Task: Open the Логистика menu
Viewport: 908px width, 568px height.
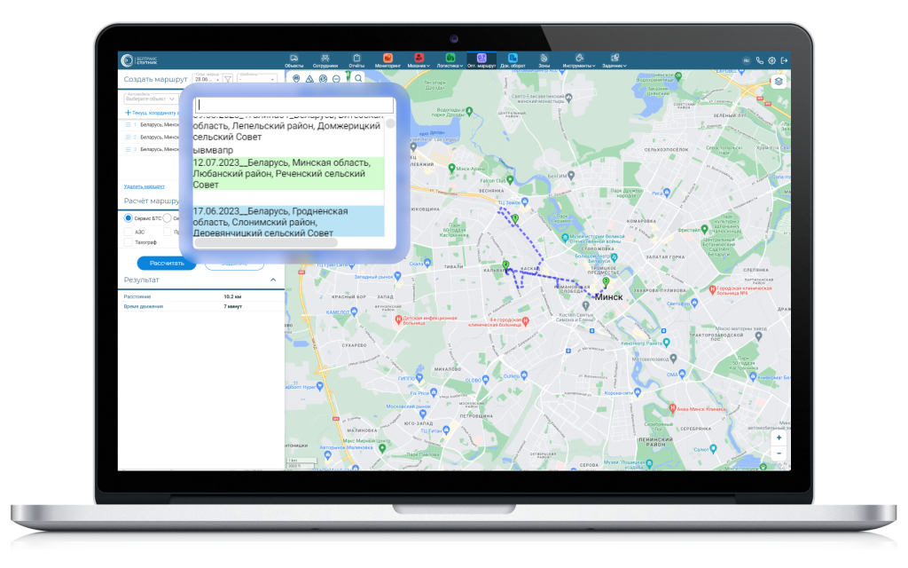Action: coord(450,61)
